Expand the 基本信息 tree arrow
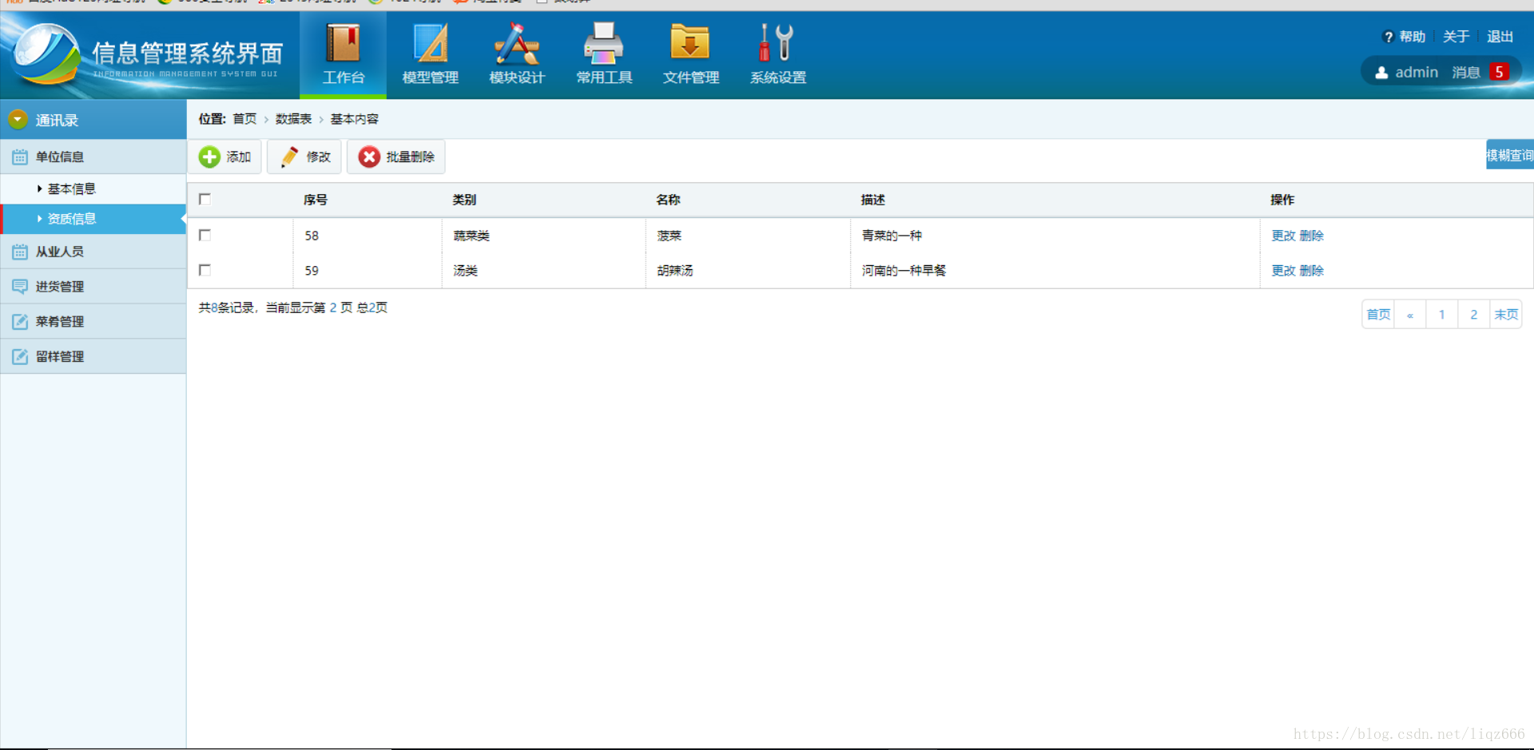1534x750 pixels. tap(39, 188)
